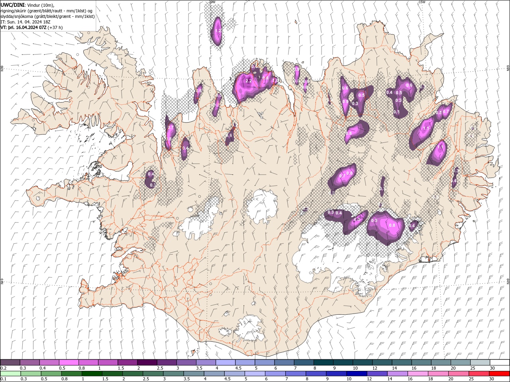Select the hot pink 20 swatch, lower legend row

click(x=458, y=374)
